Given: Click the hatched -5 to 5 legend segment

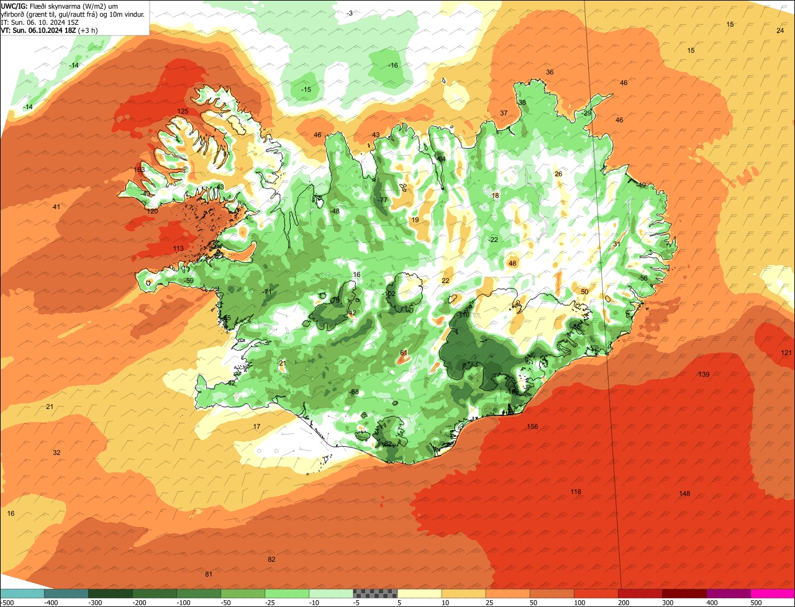Looking at the screenshot, I should click(375, 593).
